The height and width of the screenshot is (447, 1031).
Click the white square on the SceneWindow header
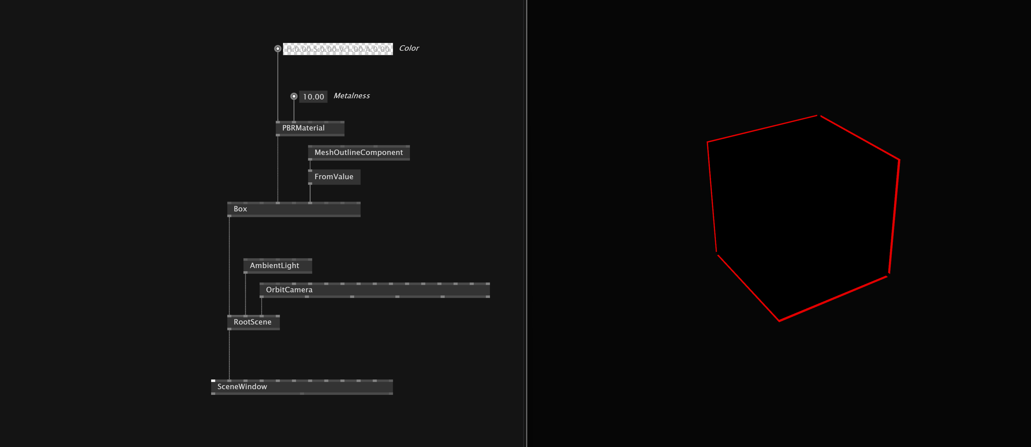pyautogui.click(x=213, y=381)
